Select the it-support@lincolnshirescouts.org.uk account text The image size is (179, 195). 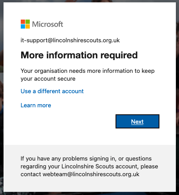(70, 40)
